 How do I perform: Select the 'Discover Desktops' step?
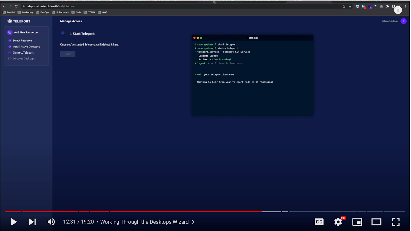coord(24,59)
